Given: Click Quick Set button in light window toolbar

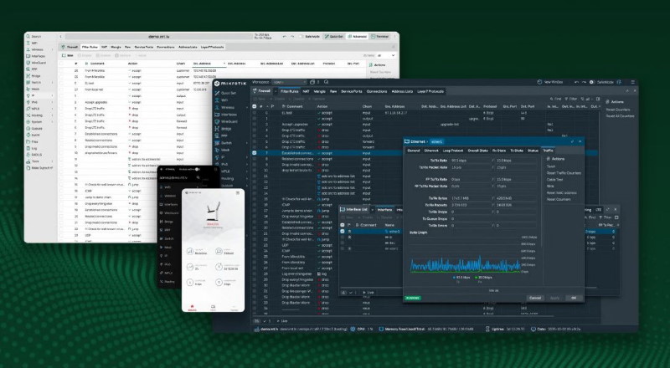Looking at the screenshot, I should 333,37.
